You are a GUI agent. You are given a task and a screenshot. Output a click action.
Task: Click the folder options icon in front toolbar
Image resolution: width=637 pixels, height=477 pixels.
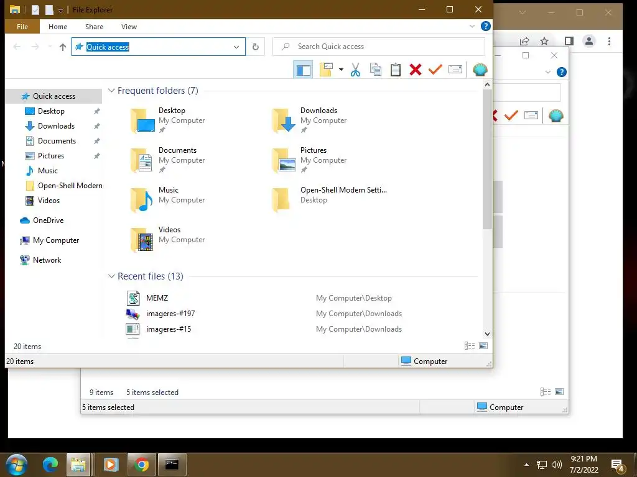[326, 70]
